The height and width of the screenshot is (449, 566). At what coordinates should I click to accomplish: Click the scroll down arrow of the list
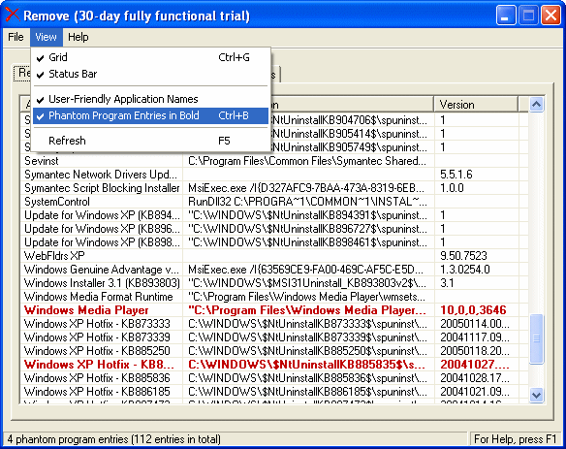(x=536, y=395)
